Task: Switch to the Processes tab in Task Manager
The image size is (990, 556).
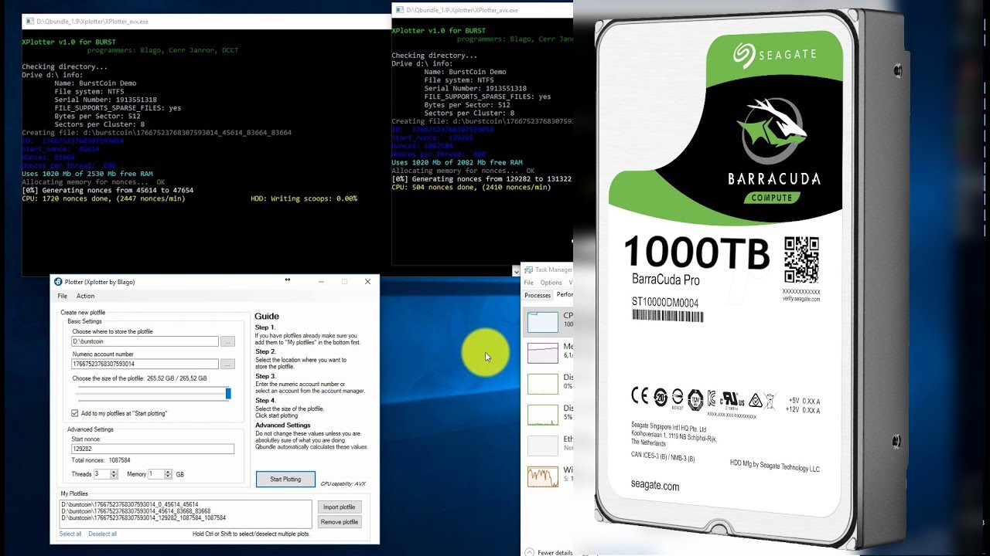Action: point(538,295)
